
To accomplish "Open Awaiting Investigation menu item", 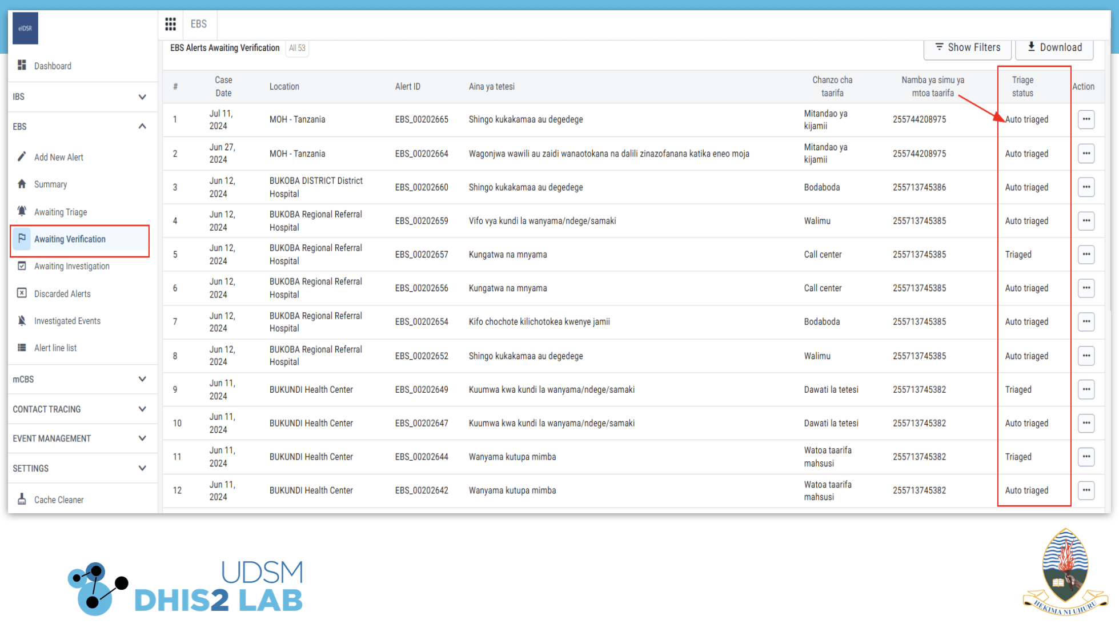I will pos(71,266).
